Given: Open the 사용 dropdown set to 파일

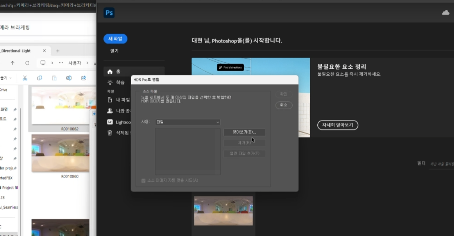Looking at the screenshot, I should point(188,122).
